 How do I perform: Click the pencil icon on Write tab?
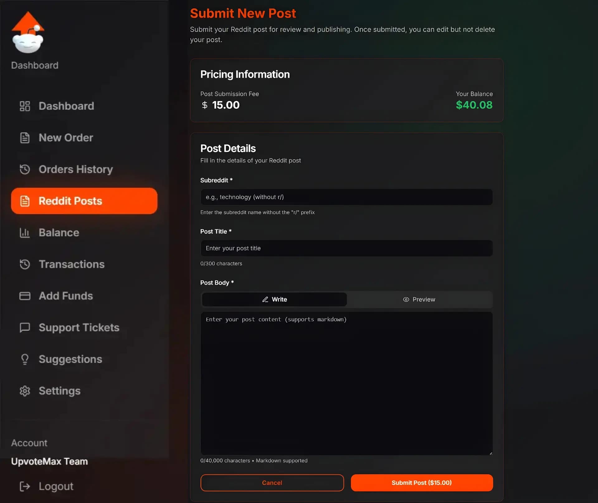[265, 299]
